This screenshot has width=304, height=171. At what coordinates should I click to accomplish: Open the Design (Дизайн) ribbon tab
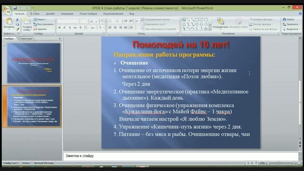tap(50, 14)
